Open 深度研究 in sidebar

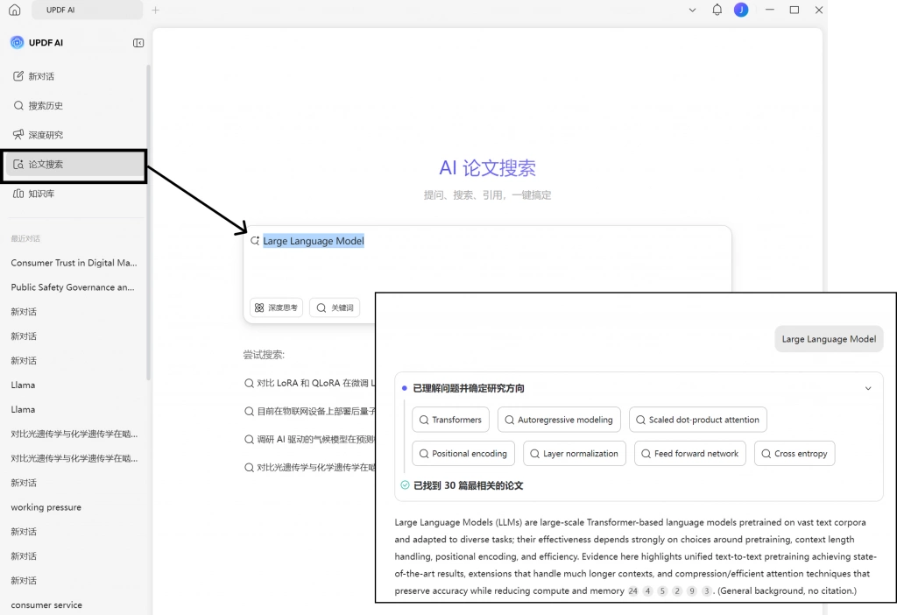(x=74, y=135)
